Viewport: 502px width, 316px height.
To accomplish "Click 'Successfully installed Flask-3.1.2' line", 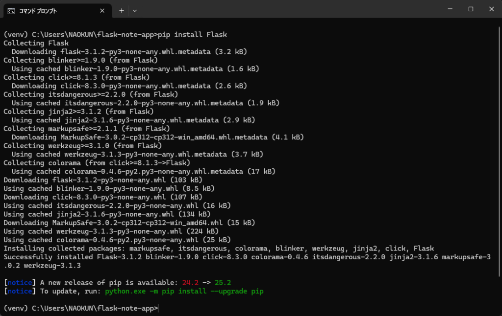I will point(247,261).
